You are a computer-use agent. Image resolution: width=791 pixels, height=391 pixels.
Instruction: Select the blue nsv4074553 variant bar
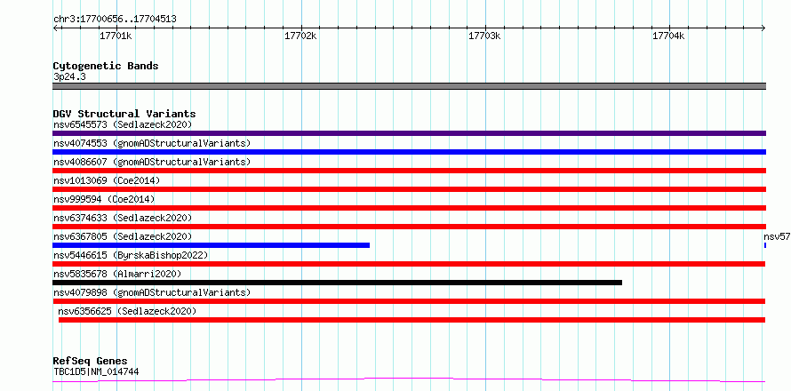[409, 152]
